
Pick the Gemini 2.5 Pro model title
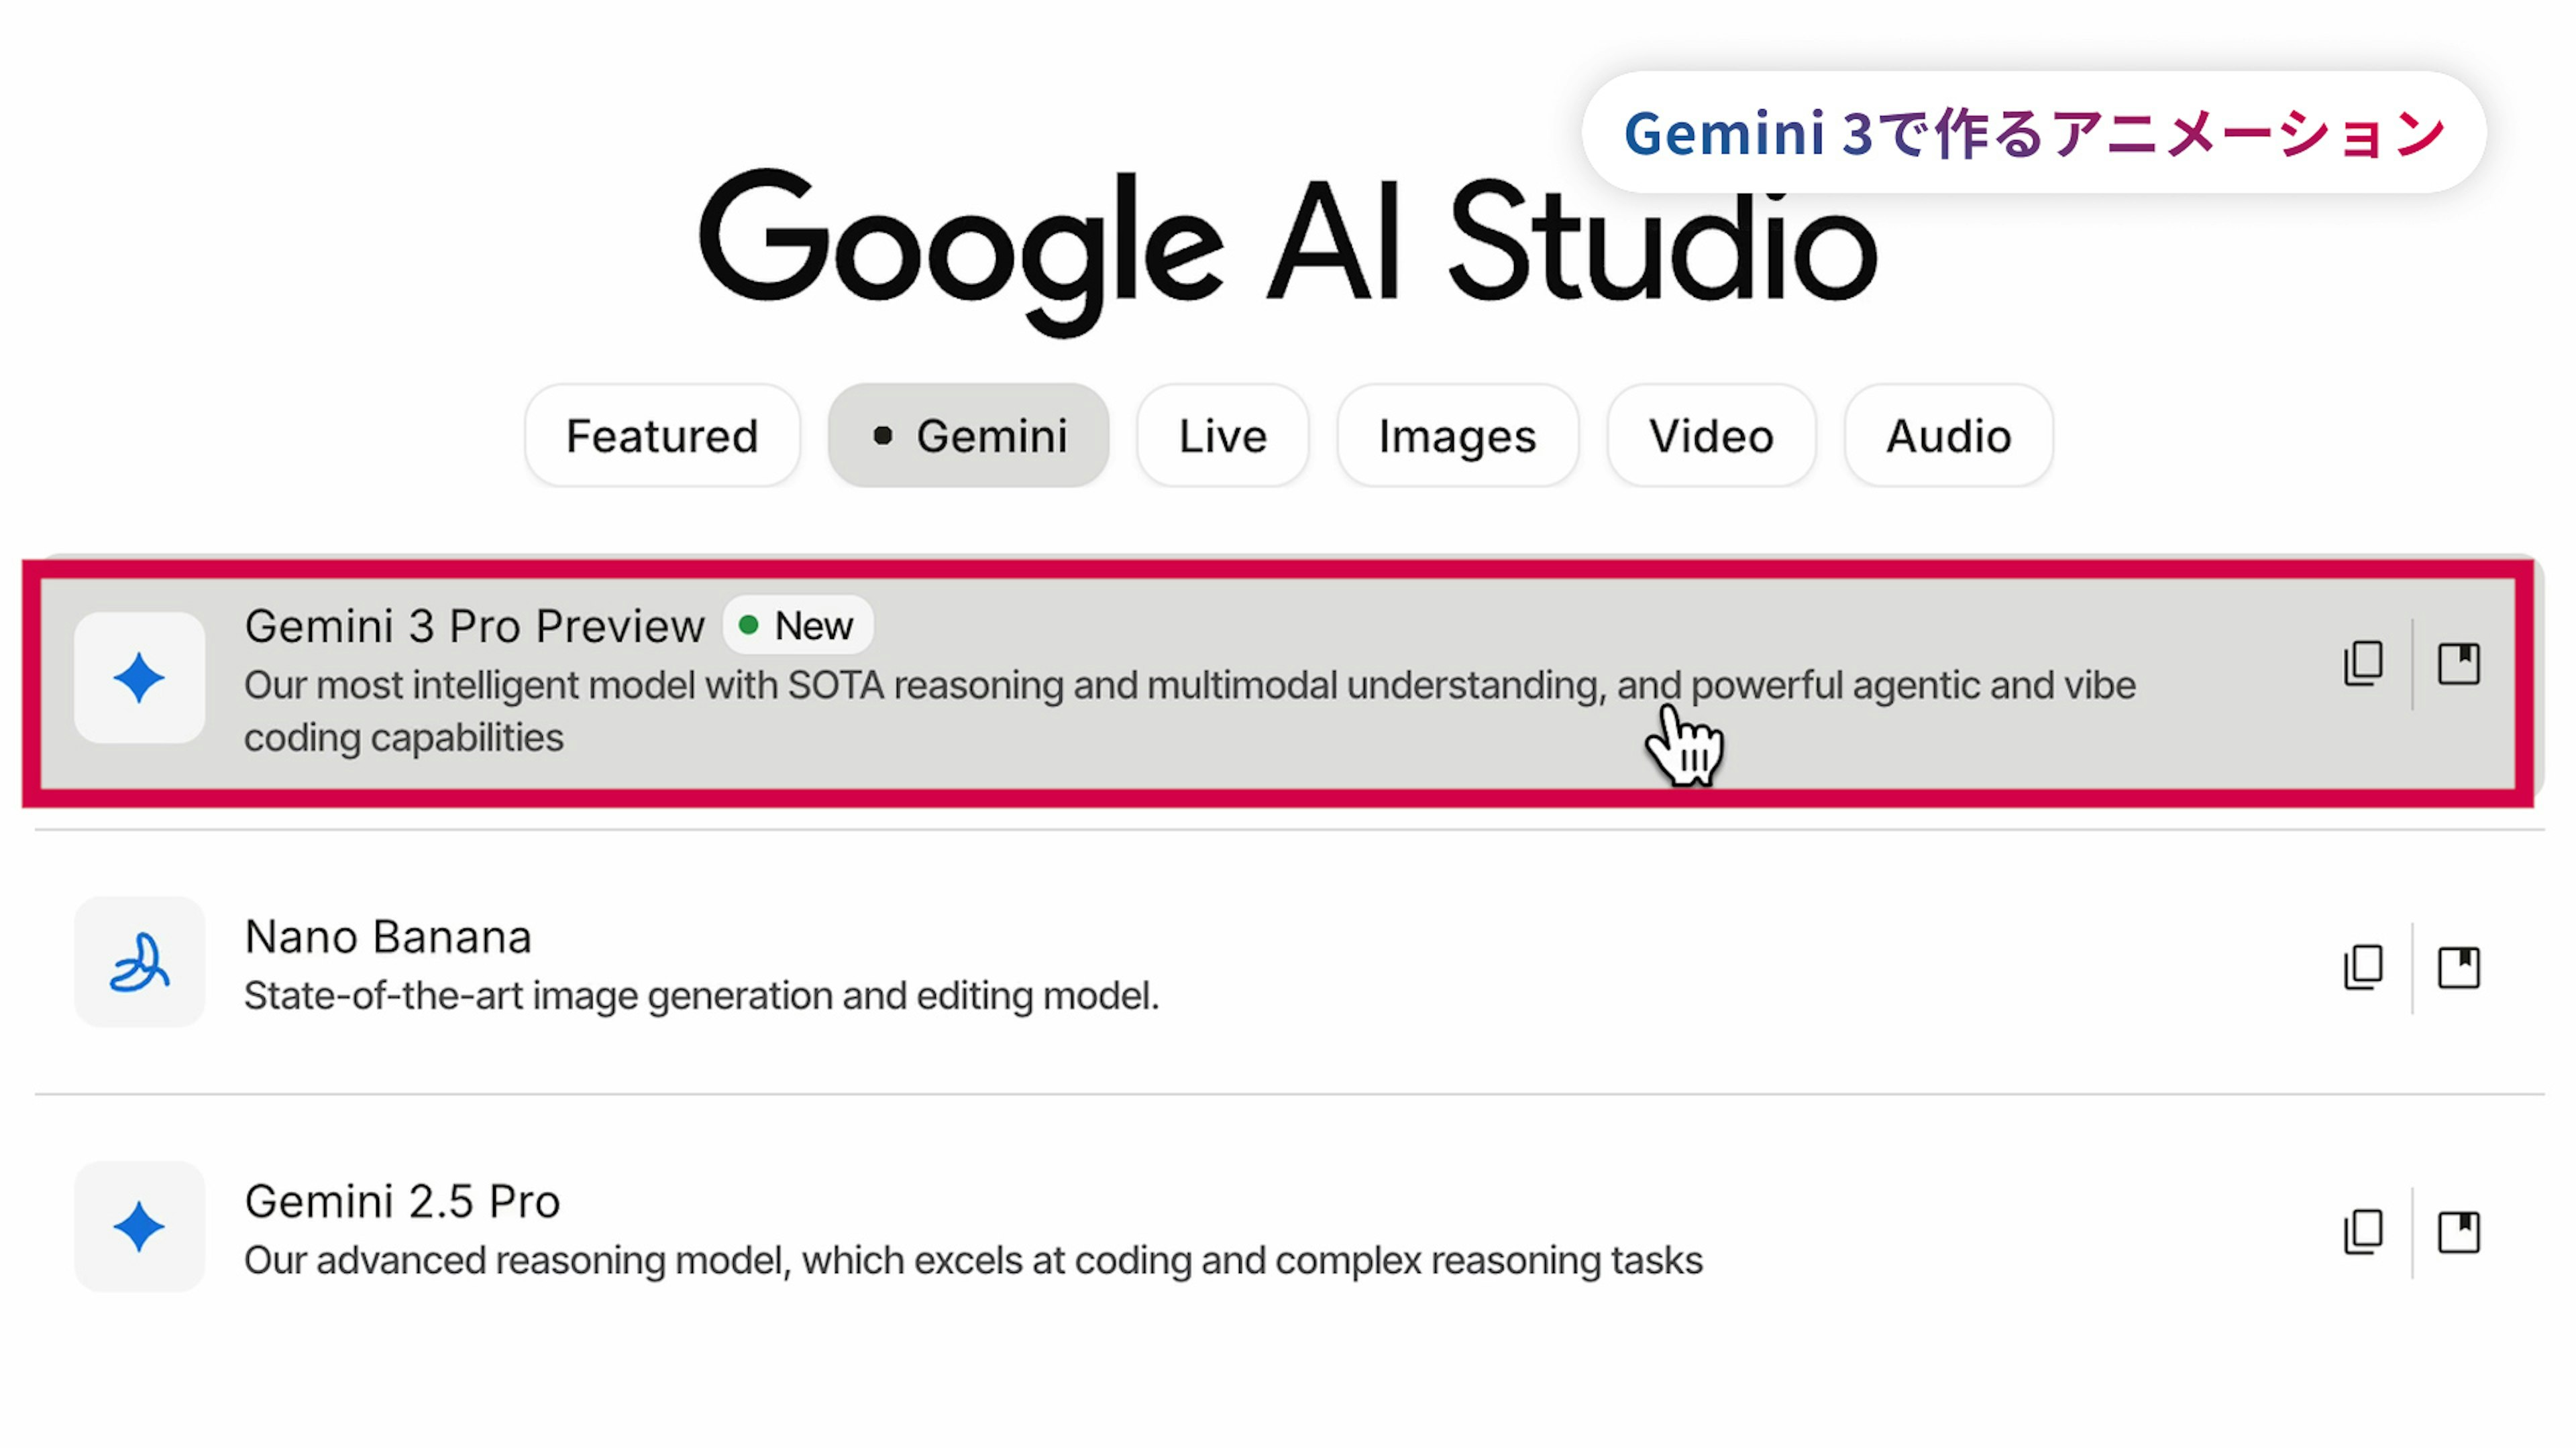pos(402,1201)
